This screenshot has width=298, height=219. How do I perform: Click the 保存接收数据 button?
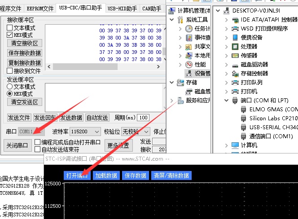[25, 53]
